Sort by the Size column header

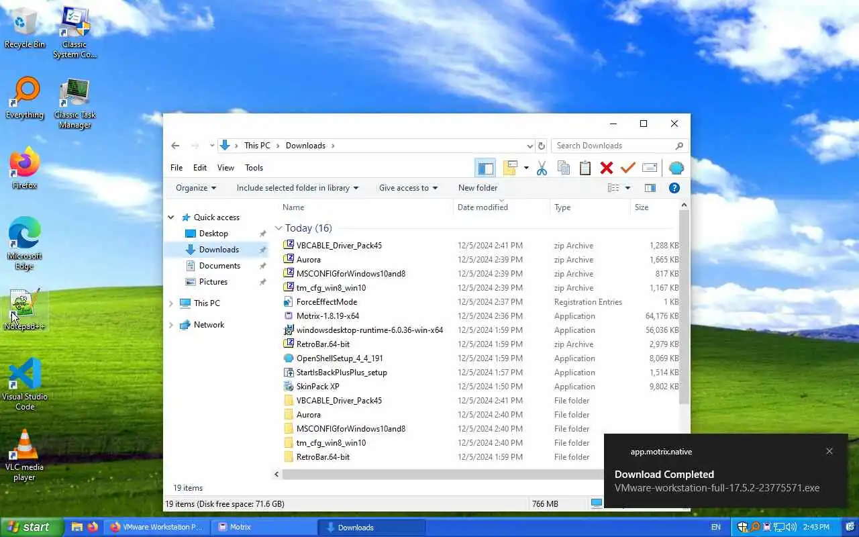642,207
